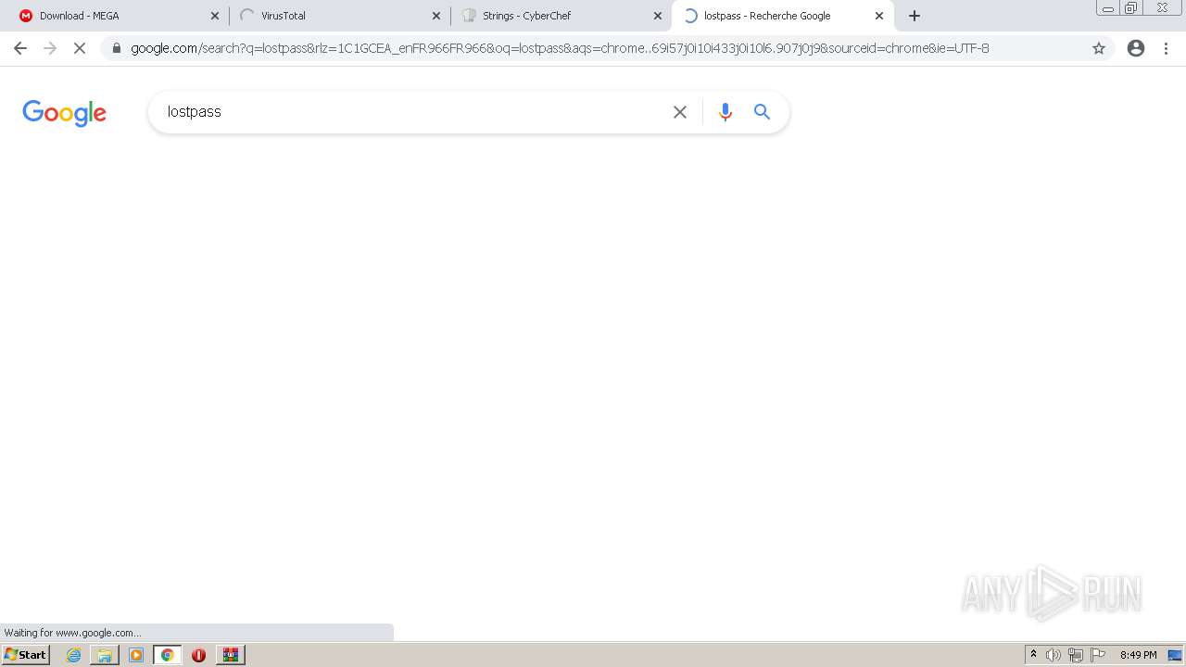The height and width of the screenshot is (667, 1186).
Task: Open the WinRAR taskbar icon
Action: tap(231, 655)
